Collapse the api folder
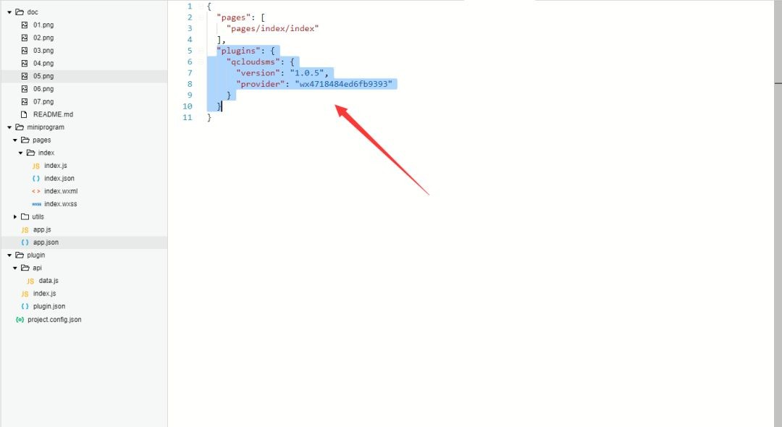Viewport: 782px width, 427px height. [15, 268]
